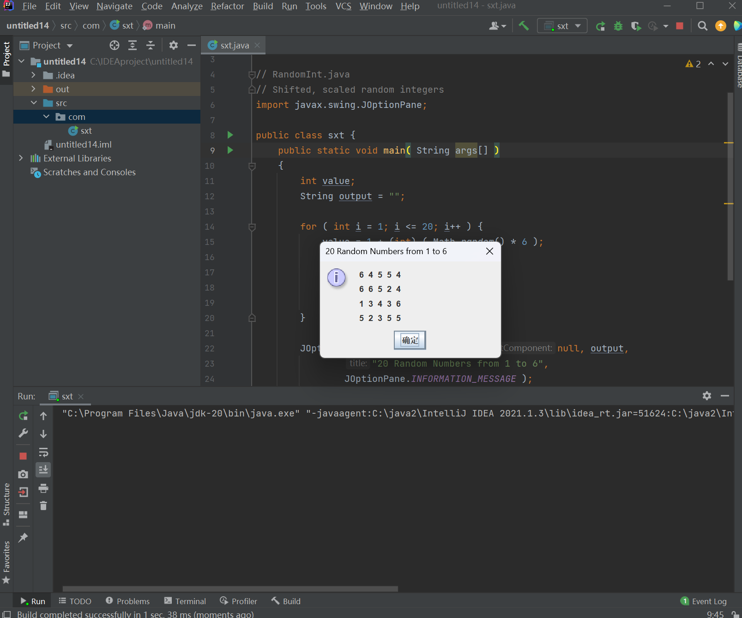
Task: Rerun sxt in the Run panel
Action: tap(23, 416)
